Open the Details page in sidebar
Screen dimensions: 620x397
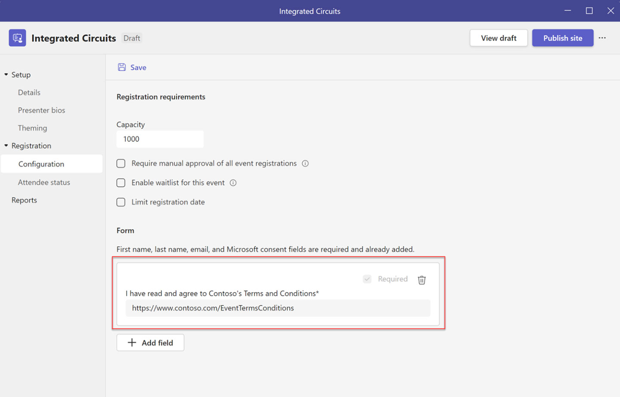[x=29, y=92]
